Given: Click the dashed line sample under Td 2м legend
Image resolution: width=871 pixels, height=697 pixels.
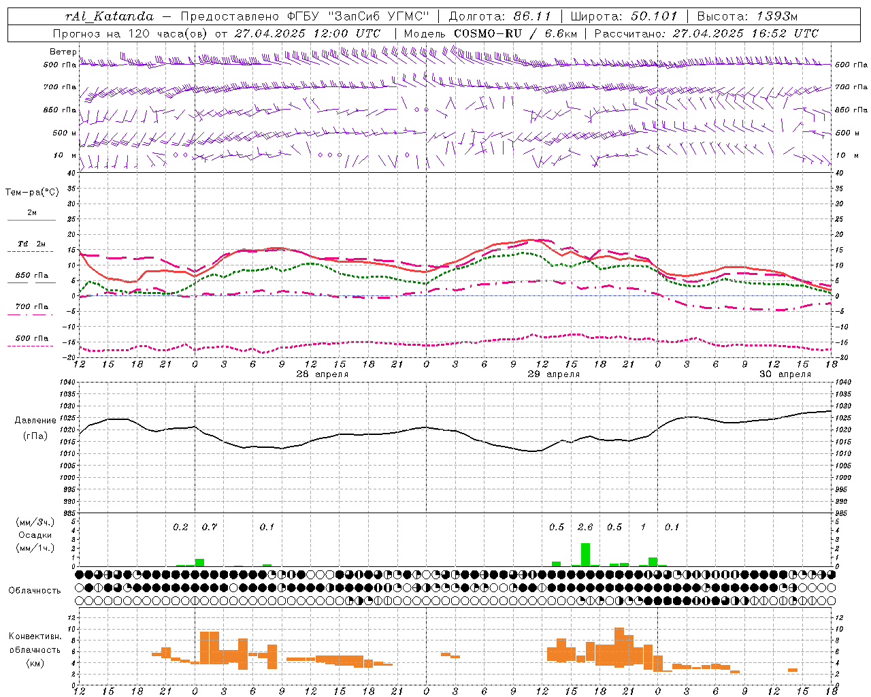Looking at the screenshot, I should pos(31,252).
